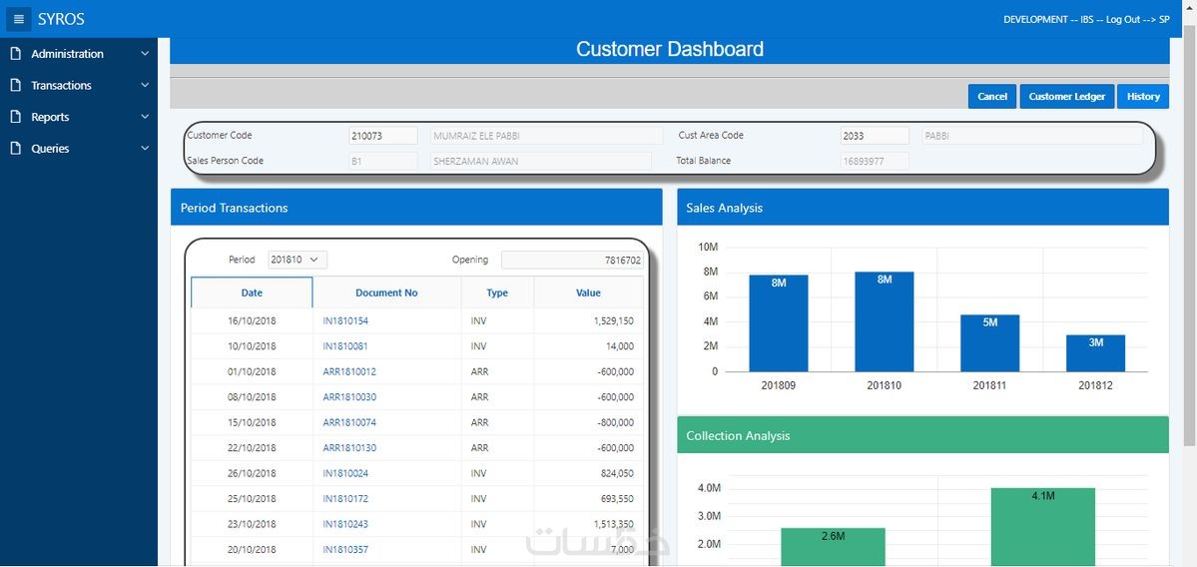Expand the Reports menu chevron
The image size is (1197, 567).
(145, 117)
